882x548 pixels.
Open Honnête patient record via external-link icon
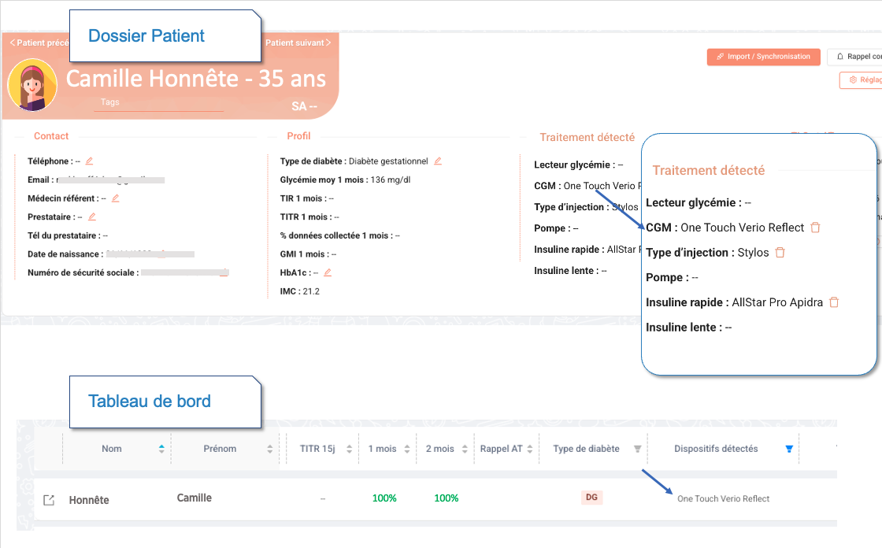[49, 500]
